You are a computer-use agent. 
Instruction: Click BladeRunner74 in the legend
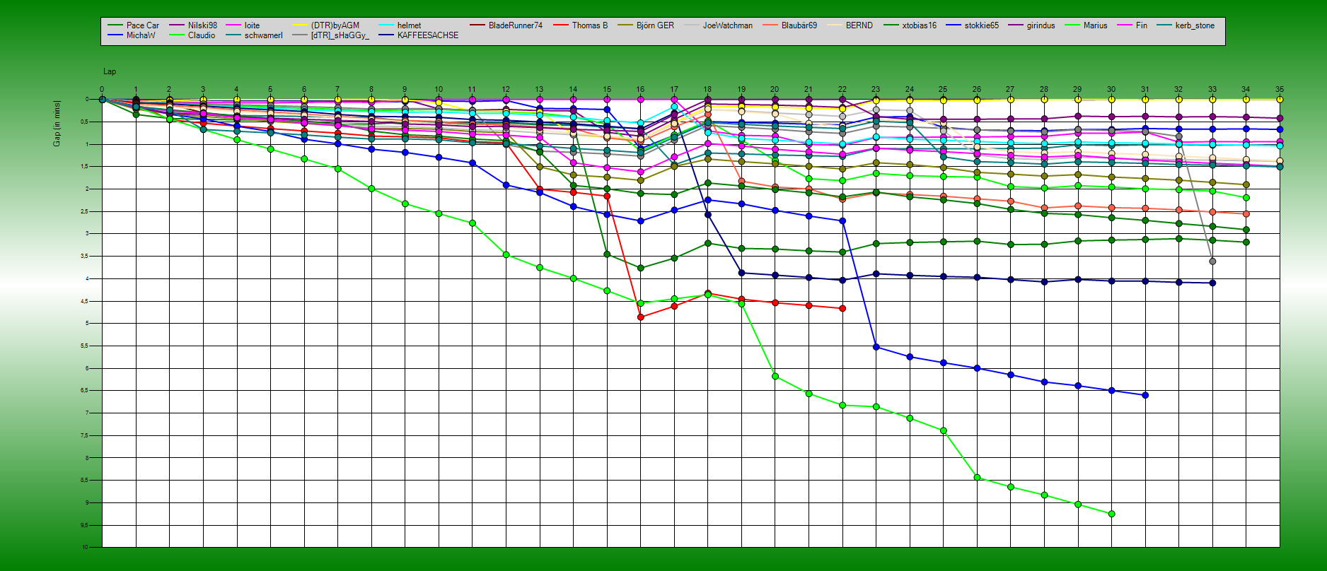[515, 25]
